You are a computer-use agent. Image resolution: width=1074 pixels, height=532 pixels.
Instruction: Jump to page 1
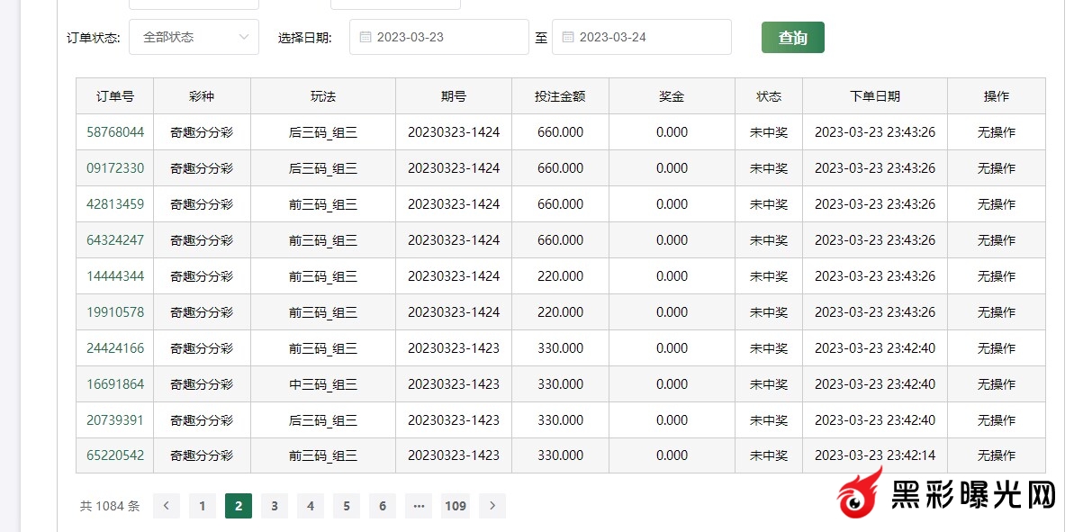point(202,506)
